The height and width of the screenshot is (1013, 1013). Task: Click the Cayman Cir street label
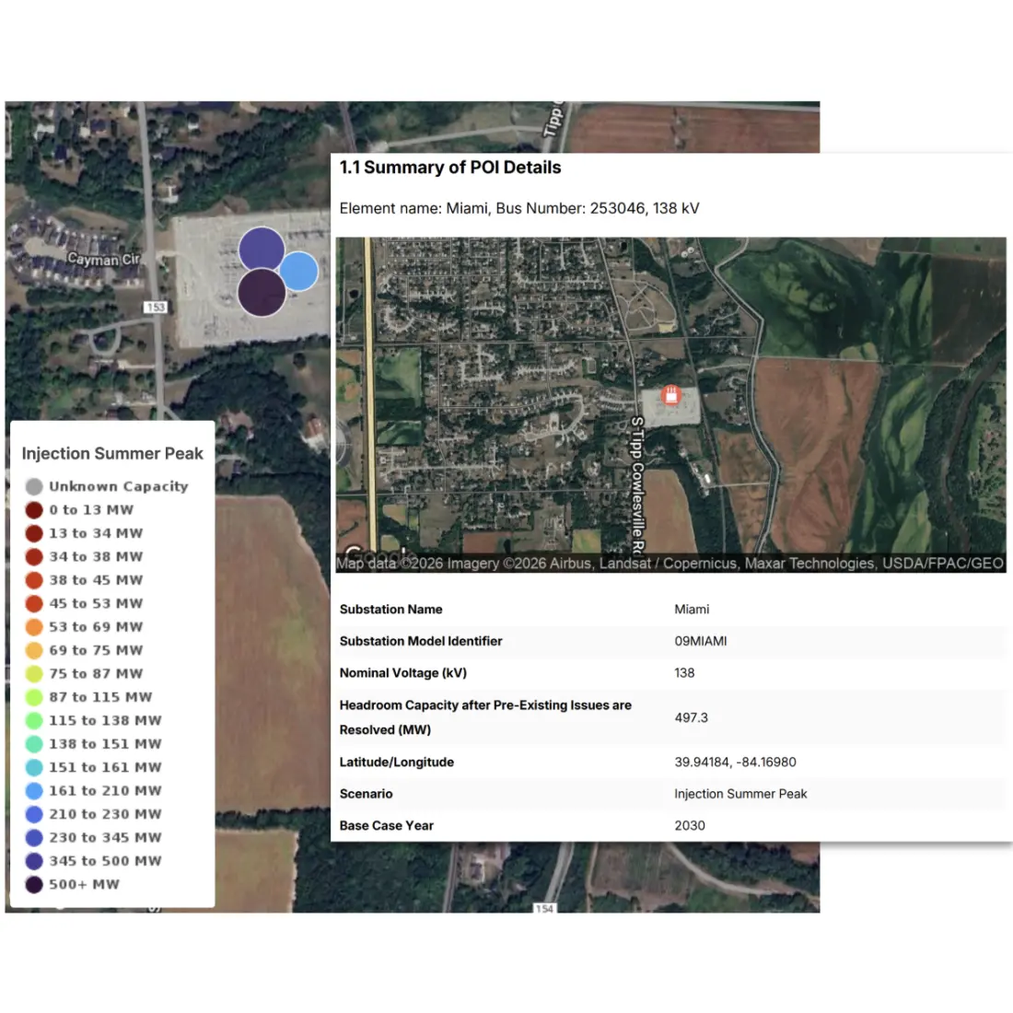pyautogui.click(x=102, y=259)
